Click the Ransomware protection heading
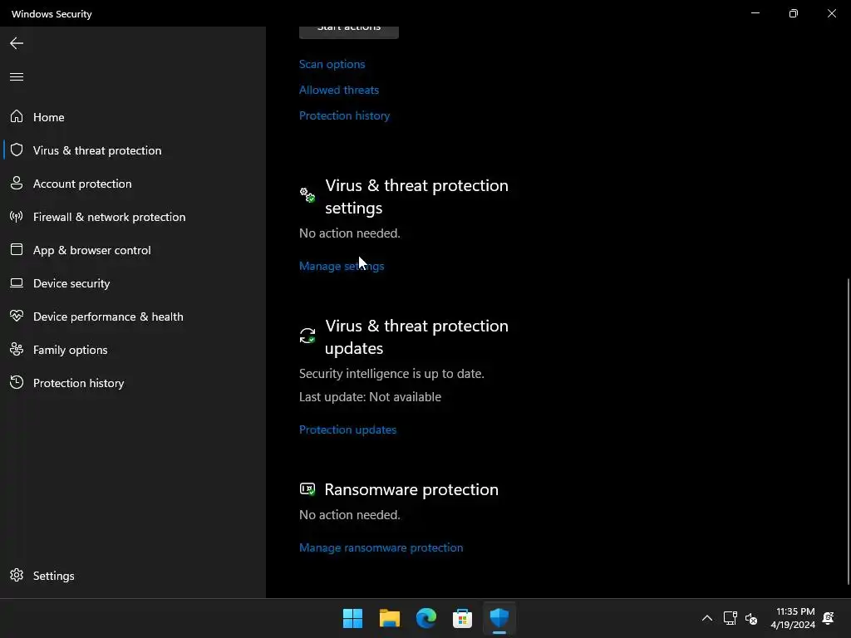The height and width of the screenshot is (638, 851). [411, 489]
